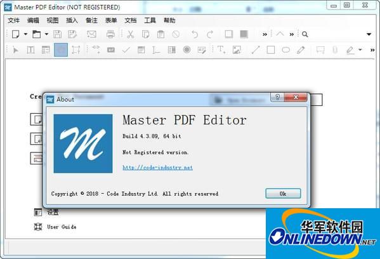Image resolution: width=380 pixels, height=259 pixels.
Task: Expand the Open file dropdown arrow
Action: tap(46, 34)
